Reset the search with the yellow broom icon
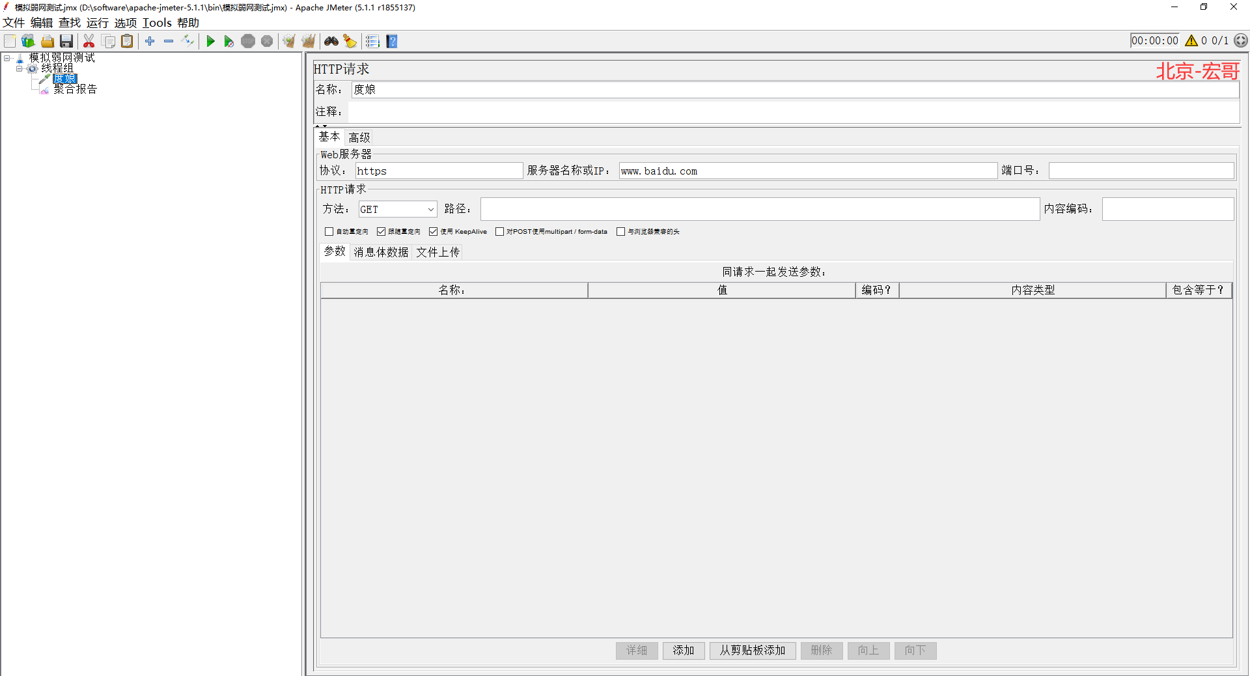This screenshot has width=1250, height=676. (350, 41)
